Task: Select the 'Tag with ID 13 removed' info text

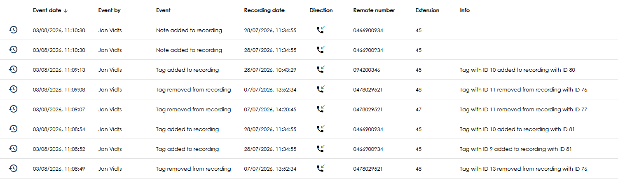Action: coord(523,169)
